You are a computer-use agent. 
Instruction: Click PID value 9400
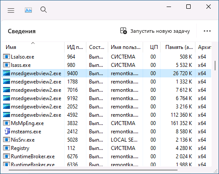click(72, 73)
